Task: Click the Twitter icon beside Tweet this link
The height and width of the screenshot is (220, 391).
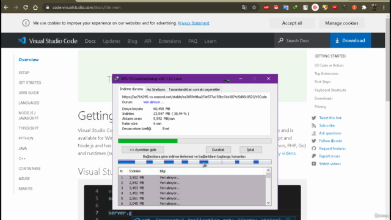Action: [x=313, y=118]
